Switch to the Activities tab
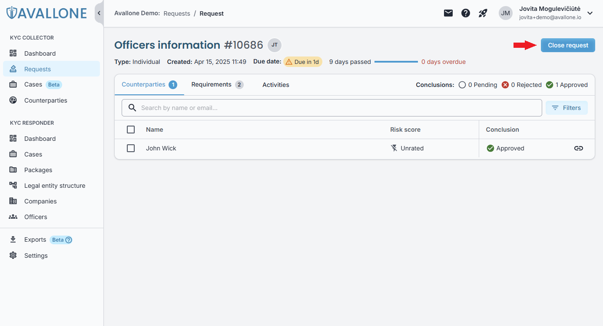603x326 pixels. (276, 85)
